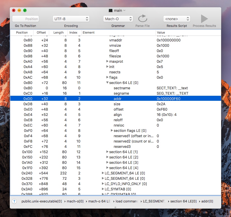Click the help question mark icon
The height and width of the screenshot is (217, 231).
[14, 201]
